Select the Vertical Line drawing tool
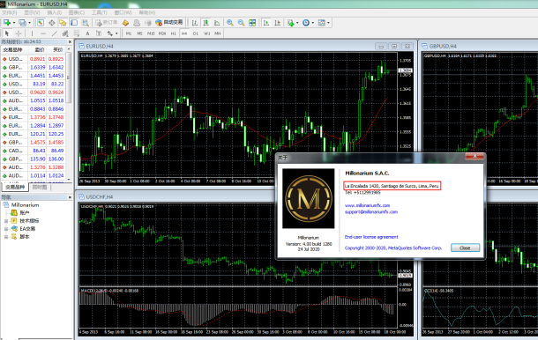Image resolution: width=538 pixels, height=340 pixels. tap(32, 33)
